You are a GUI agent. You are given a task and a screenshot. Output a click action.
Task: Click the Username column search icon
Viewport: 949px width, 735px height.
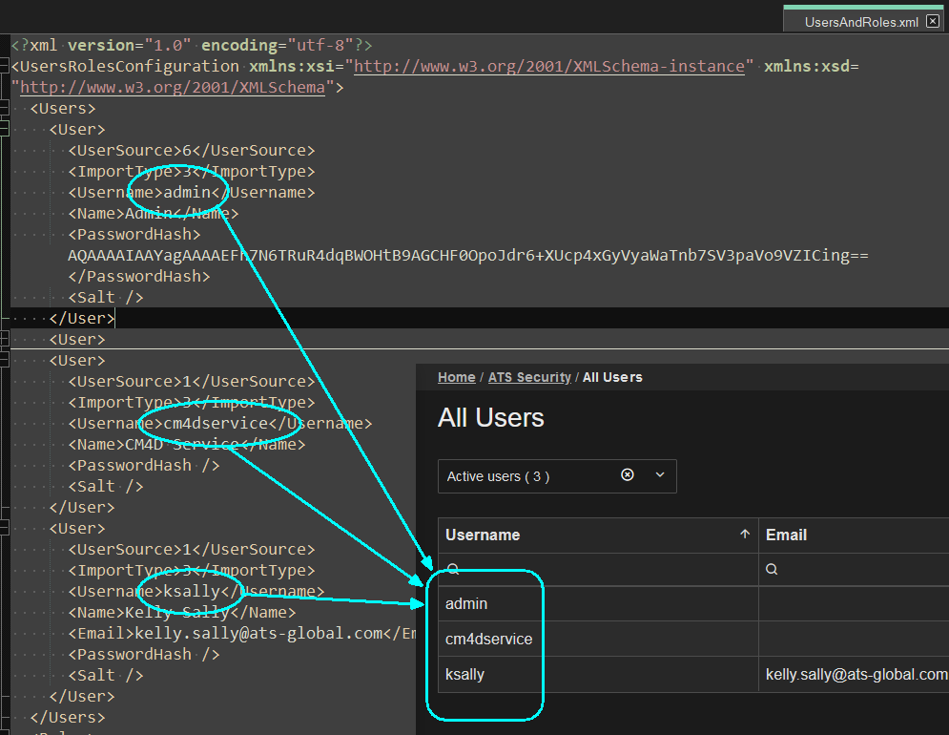coord(453,569)
